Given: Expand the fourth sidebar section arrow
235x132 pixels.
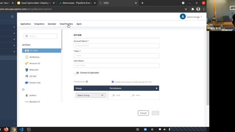Looking at the screenshot, I should click(x=14, y=45).
